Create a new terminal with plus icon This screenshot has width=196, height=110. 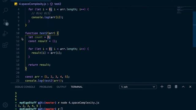coord(162,87)
